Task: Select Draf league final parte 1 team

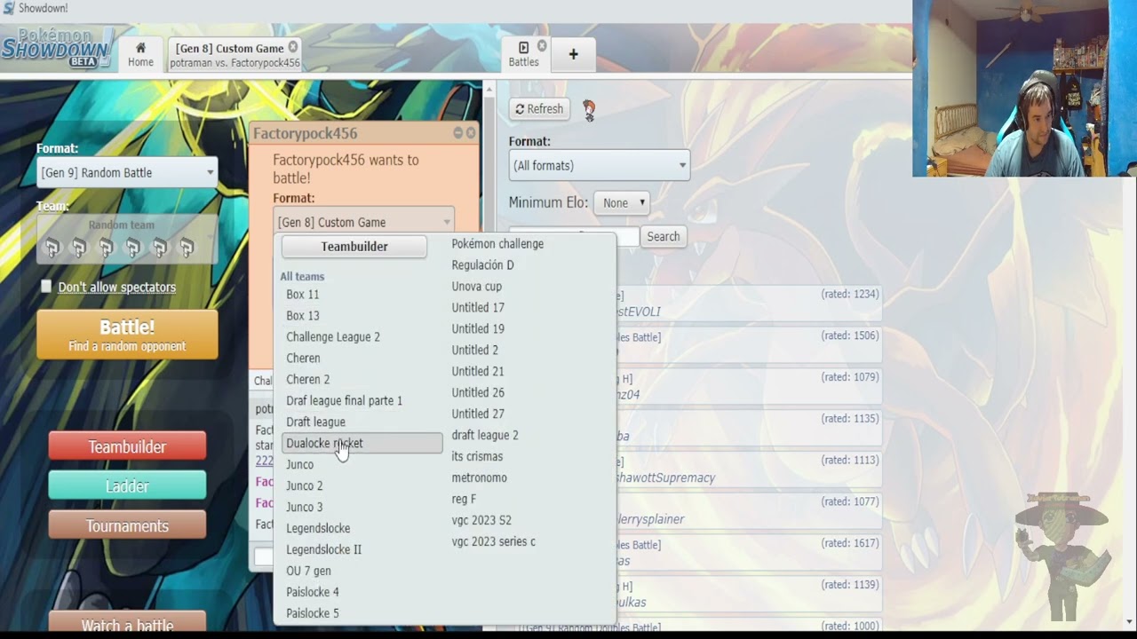Action: [361, 401]
